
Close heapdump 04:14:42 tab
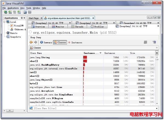(x=158, y=26)
